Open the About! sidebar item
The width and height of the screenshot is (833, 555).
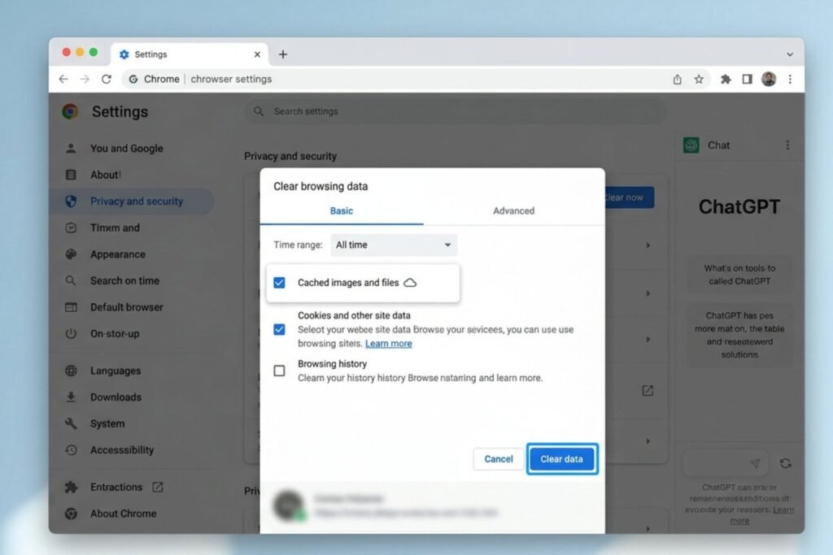[105, 175]
